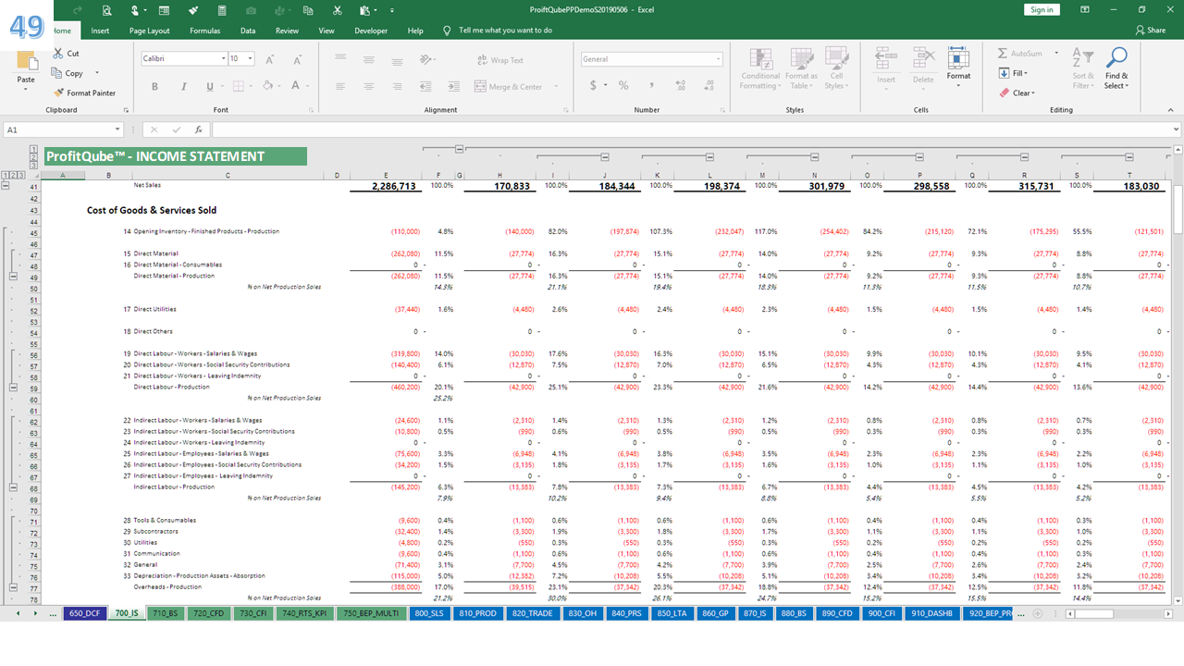Click the Percent Style icon

click(623, 85)
